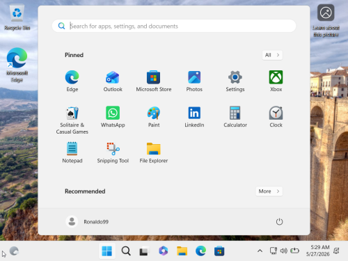
Task: Show All apps list
Action: [272, 55]
